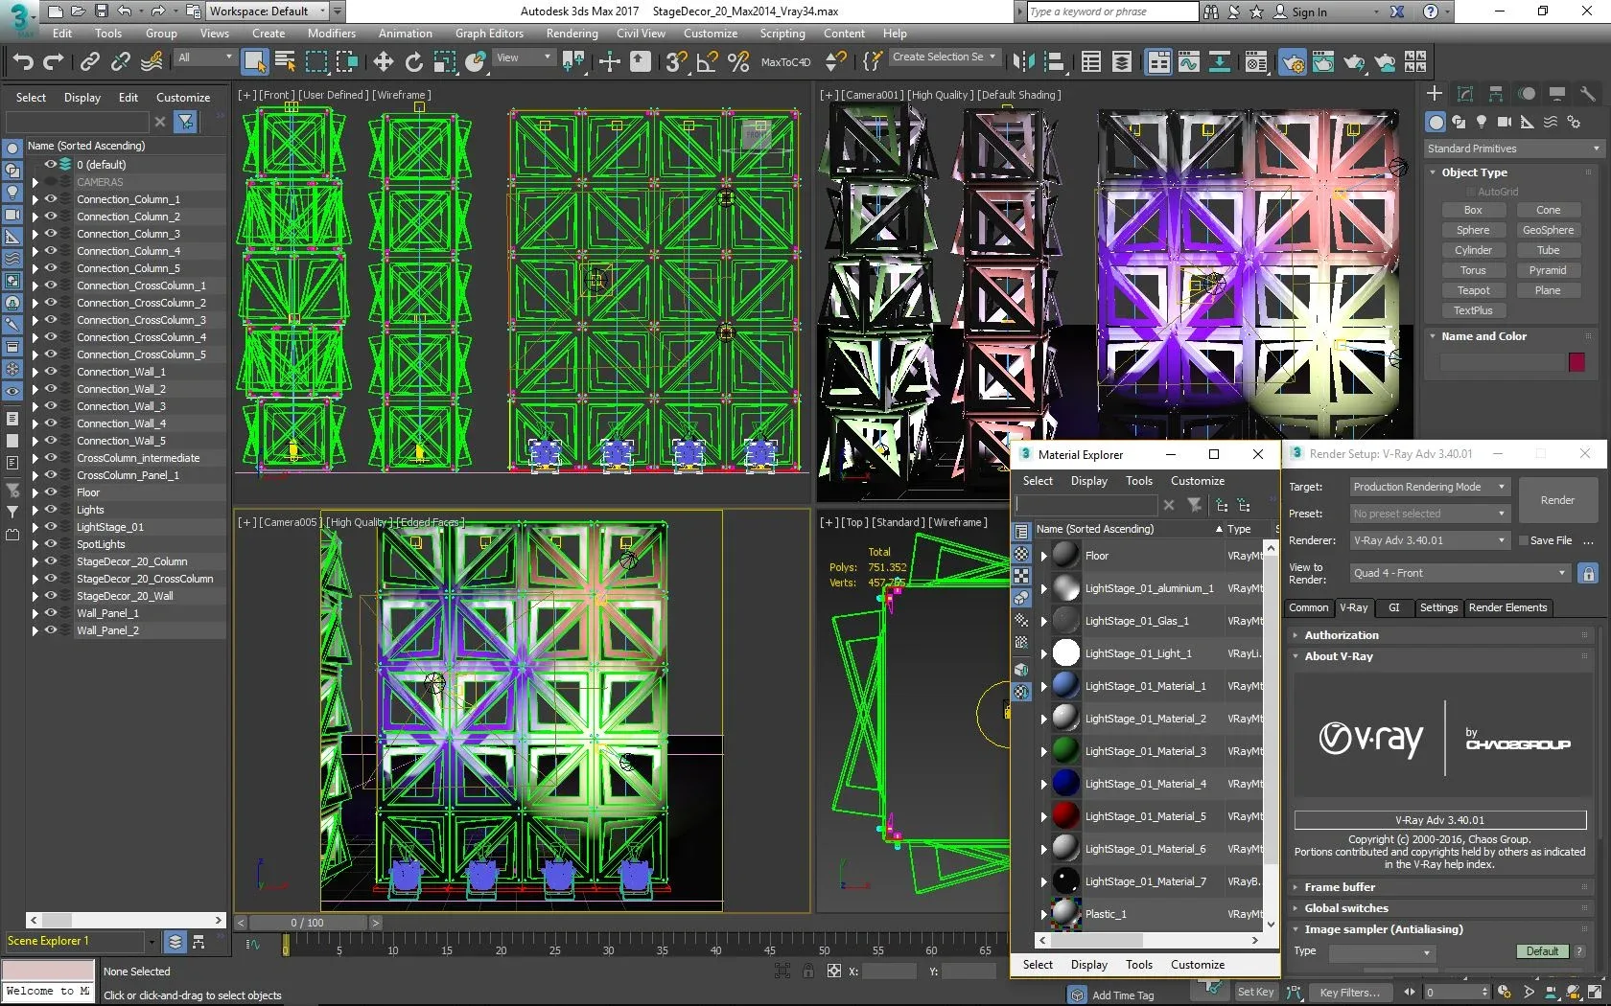This screenshot has height=1006, width=1611.
Task: Toggle visibility eye of StageDecor_20_Wall
Action: pyautogui.click(x=51, y=596)
